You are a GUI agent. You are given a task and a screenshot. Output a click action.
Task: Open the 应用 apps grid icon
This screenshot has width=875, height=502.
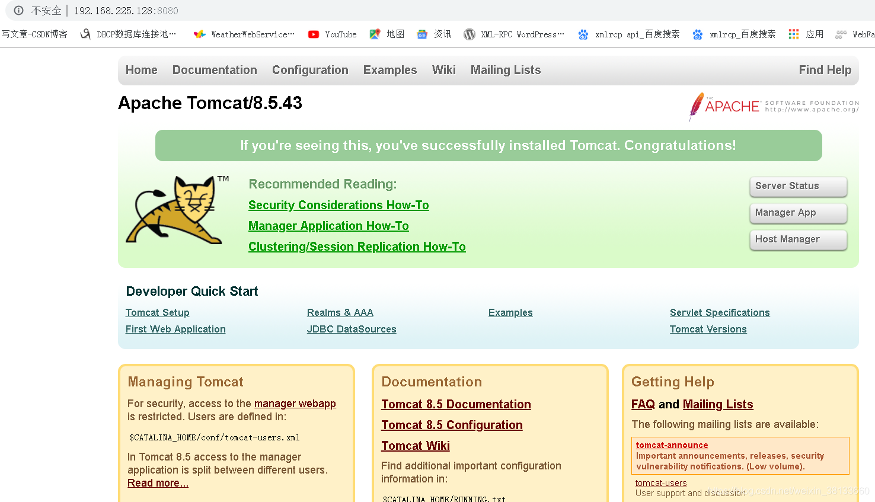pyautogui.click(x=794, y=34)
